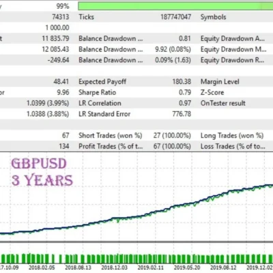The width and height of the screenshot is (273, 273).
Task: Click the 2018.02.05 date on chart axis
Action: 42,268
